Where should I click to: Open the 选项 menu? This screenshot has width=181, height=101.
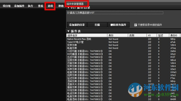[x=50, y=6]
